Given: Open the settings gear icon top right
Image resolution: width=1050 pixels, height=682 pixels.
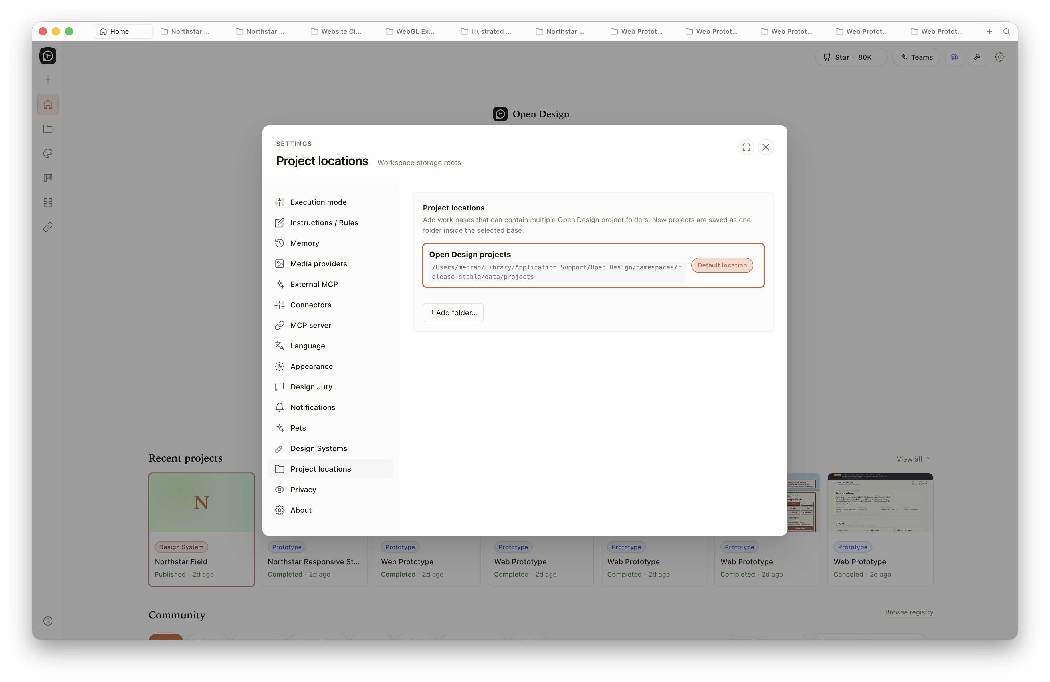Looking at the screenshot, I should point(1000,57).
